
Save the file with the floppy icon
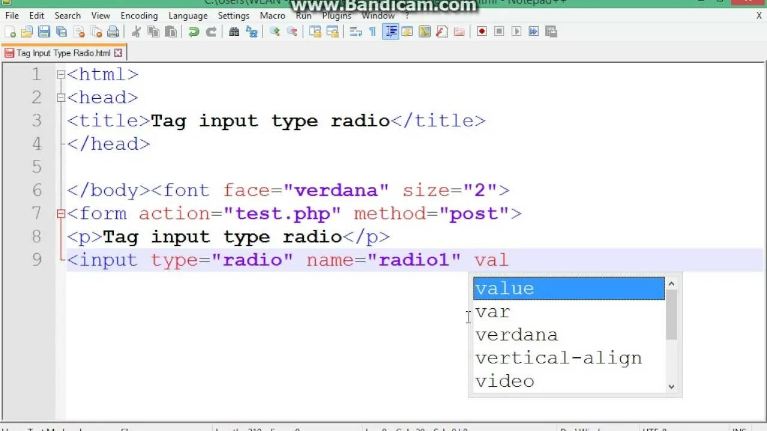pyautogui.click(x=44, y=32)
